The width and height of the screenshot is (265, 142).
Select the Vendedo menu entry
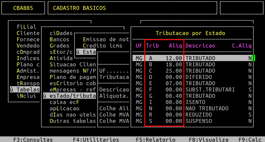pos(28,46)
